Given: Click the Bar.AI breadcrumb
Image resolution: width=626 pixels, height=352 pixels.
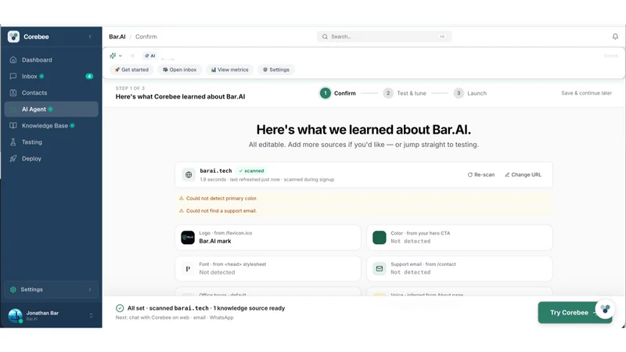Looking at the screenshot, I should pyautogui.click(x=117, y=37).
